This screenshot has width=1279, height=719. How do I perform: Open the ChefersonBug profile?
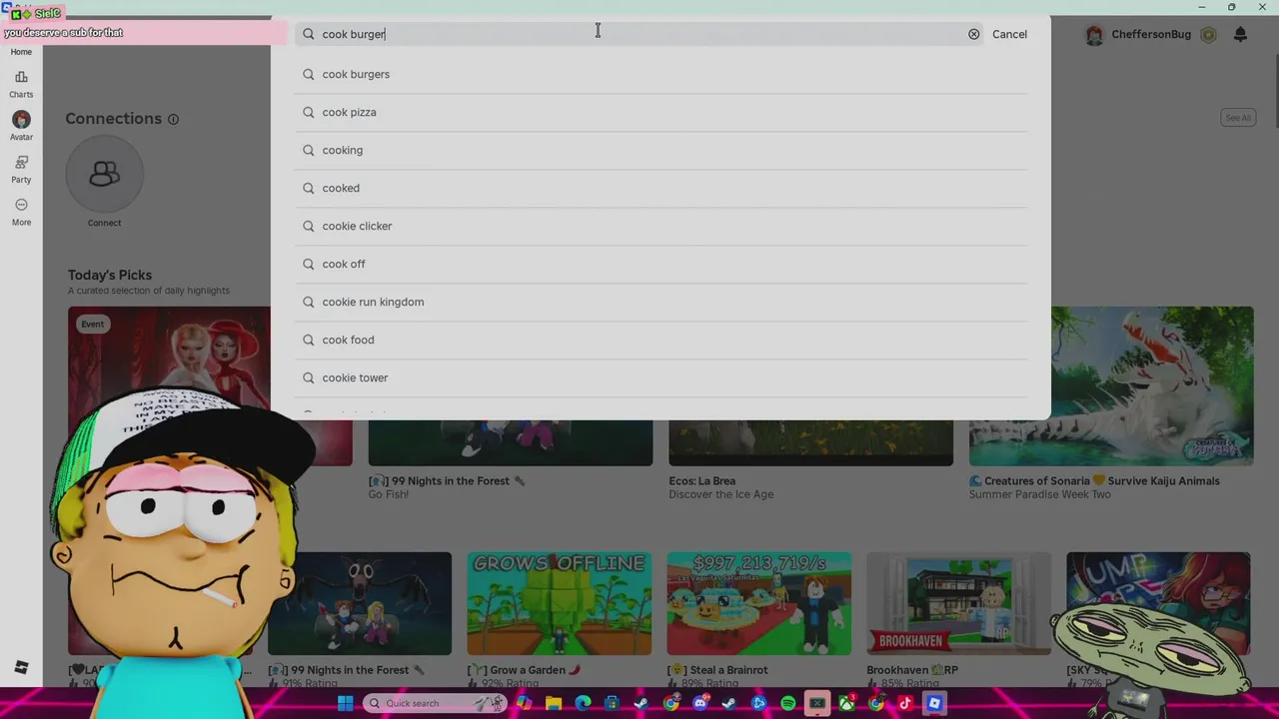tap(1151, 34)
